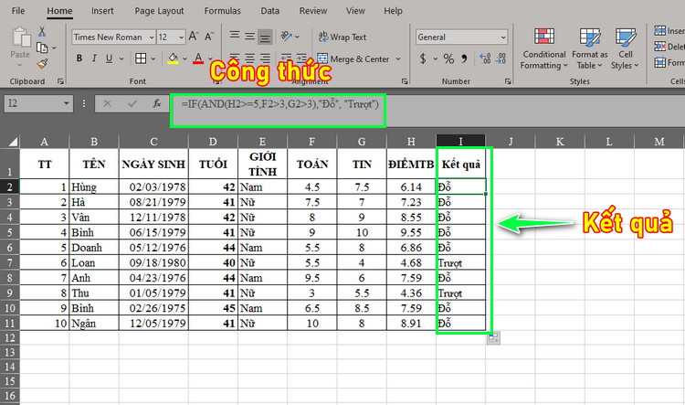The height and width of the screenshot is (405, 685).
Task: Apply Comma Style
Action: (464, 59)
